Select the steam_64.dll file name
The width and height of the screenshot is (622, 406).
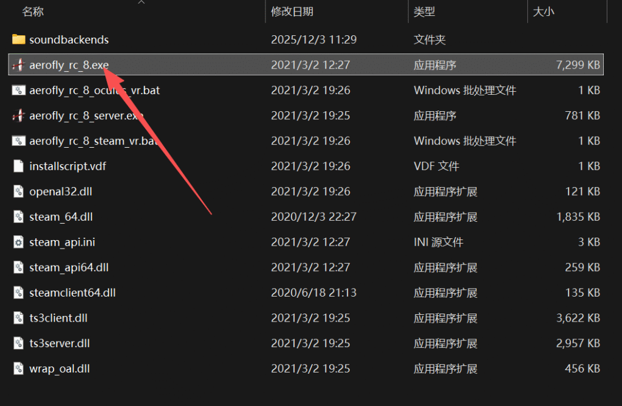tap(61, 217)
